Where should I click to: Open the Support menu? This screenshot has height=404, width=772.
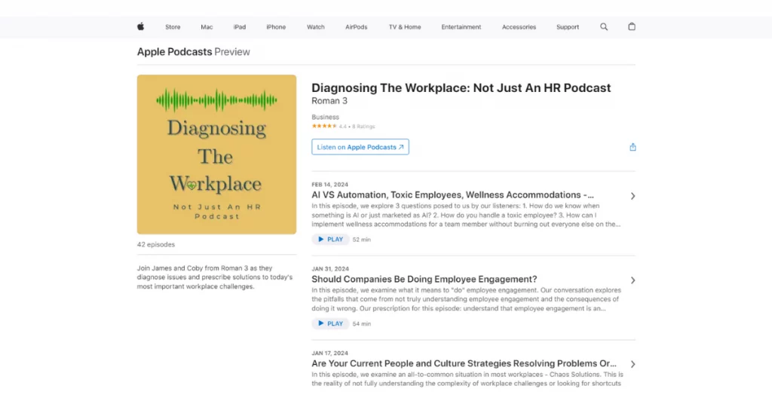pyautogui.click(x=568, y=27)
